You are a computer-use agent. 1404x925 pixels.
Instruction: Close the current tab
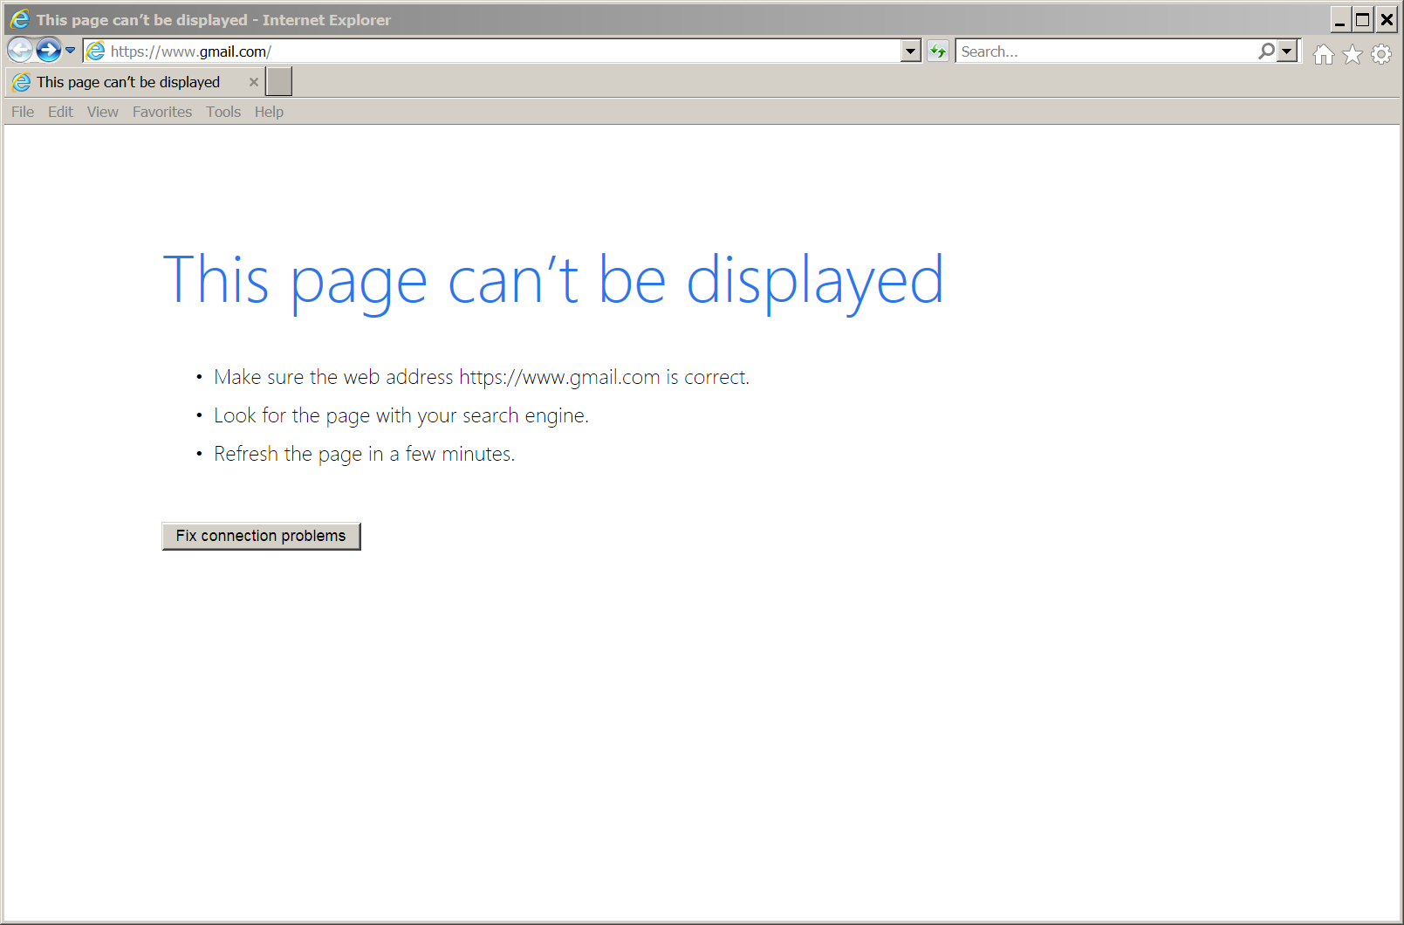click(x=254, y=82)
